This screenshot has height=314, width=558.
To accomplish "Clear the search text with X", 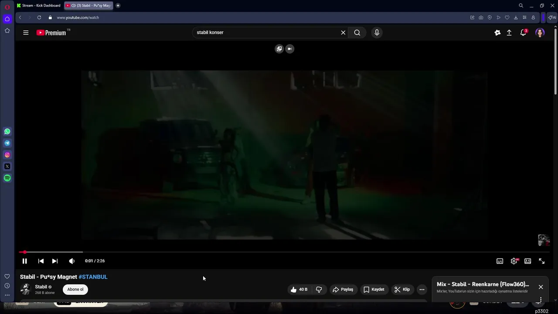I will pyautogui.click(x=343, y=32).
